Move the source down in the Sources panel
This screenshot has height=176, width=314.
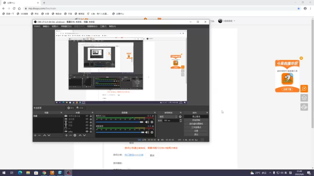tap(84, 135)
